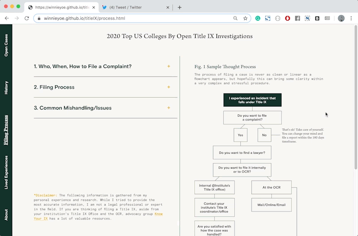
Task: Select Filing Process in the sidebar
Action: (6, 130)
